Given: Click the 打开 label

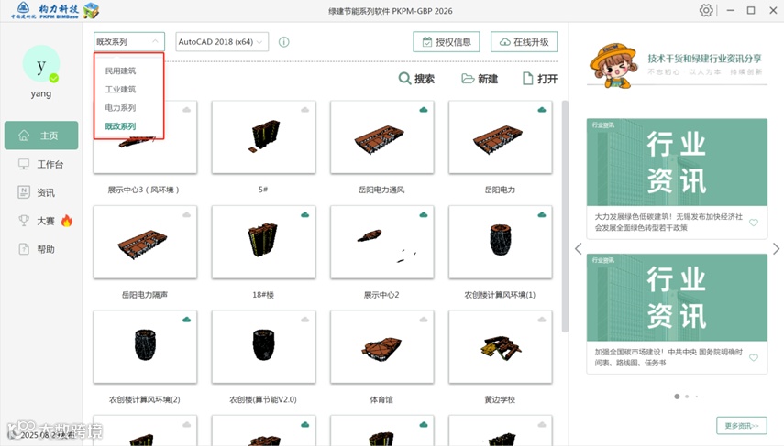Looking at the screenshot, I should pos(547,79).
